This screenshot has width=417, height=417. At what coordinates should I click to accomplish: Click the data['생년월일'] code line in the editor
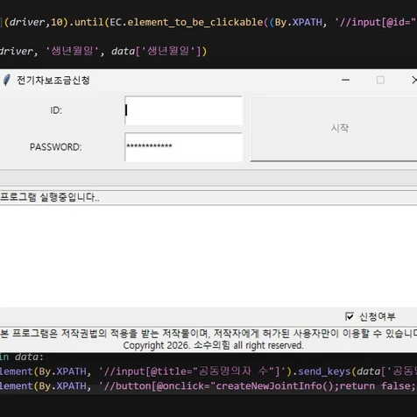pos(103,52)
